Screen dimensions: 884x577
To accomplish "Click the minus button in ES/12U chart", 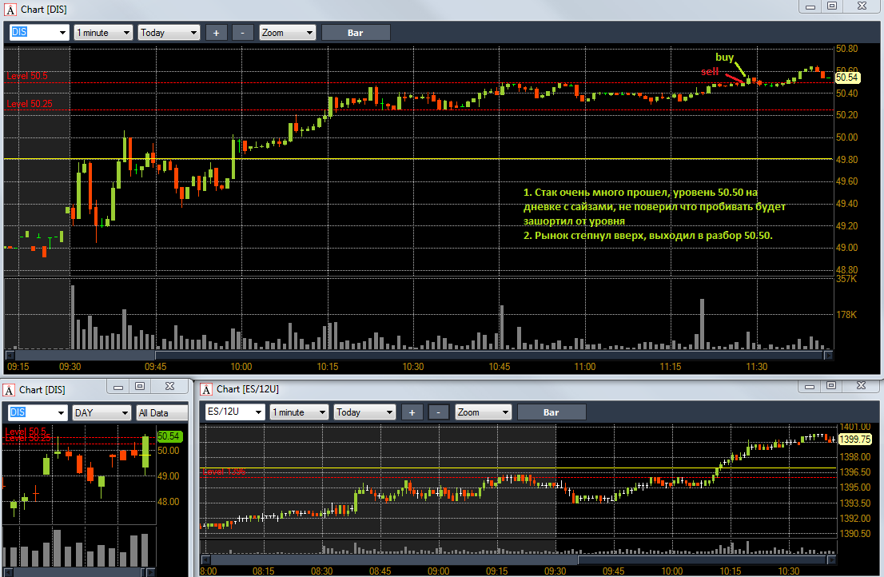I will click(x=439, y=412).
